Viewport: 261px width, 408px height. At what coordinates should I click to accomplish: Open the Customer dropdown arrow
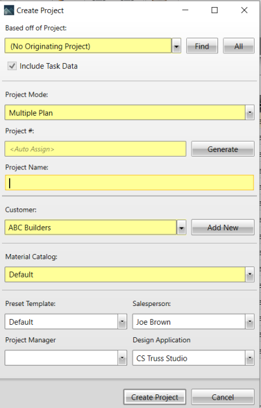tap(181, 227)
